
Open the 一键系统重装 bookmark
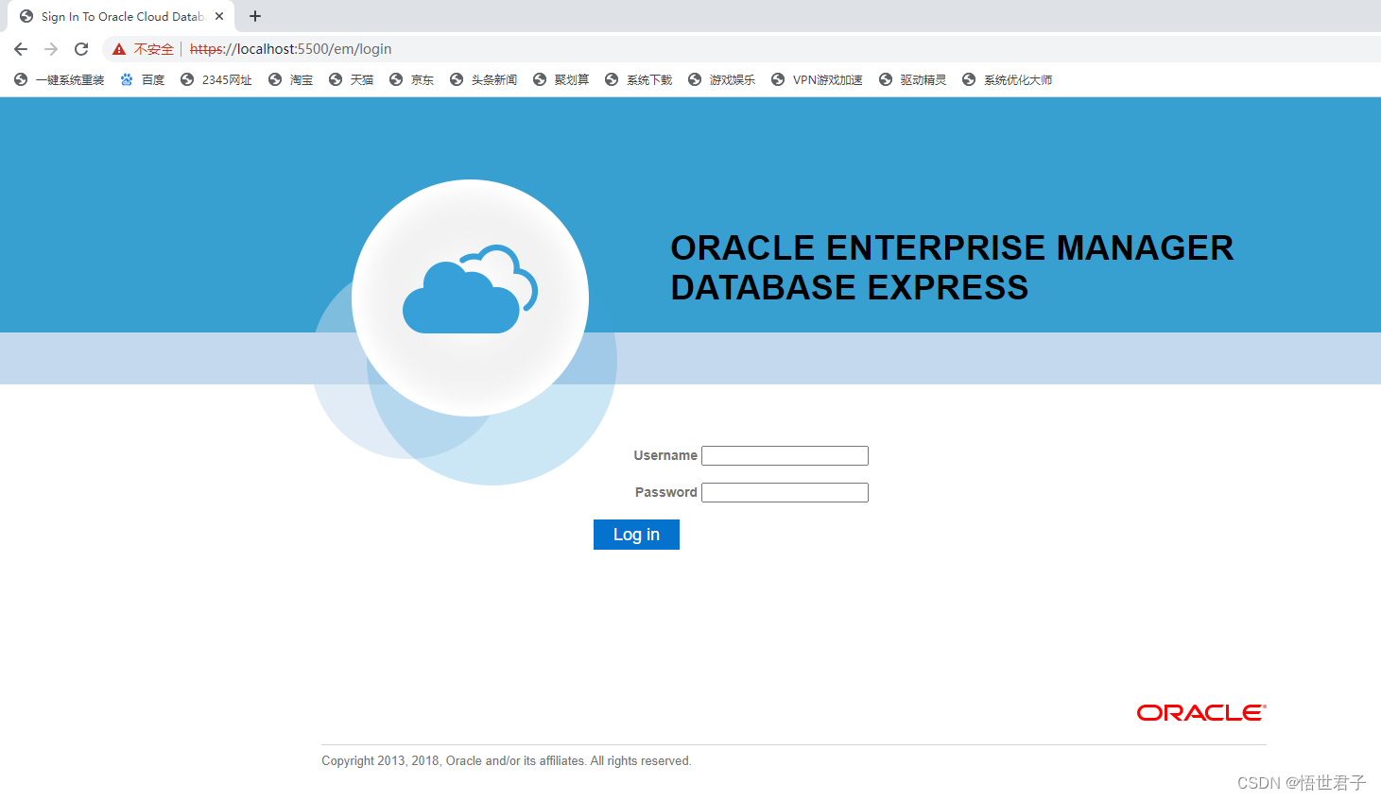point(59,80)
